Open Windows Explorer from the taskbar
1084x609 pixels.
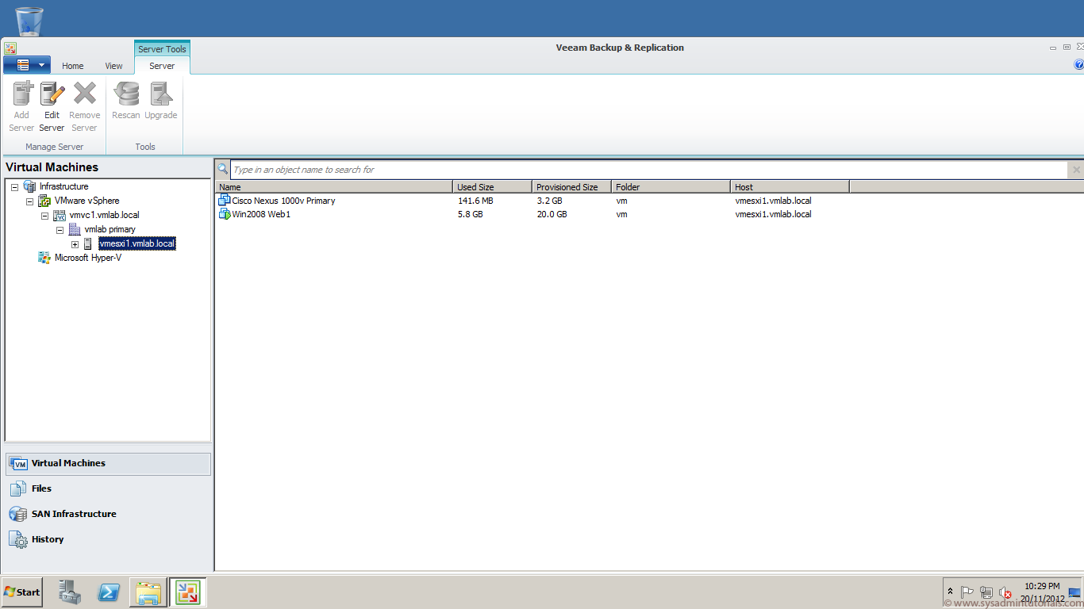(x=148, y=592)
